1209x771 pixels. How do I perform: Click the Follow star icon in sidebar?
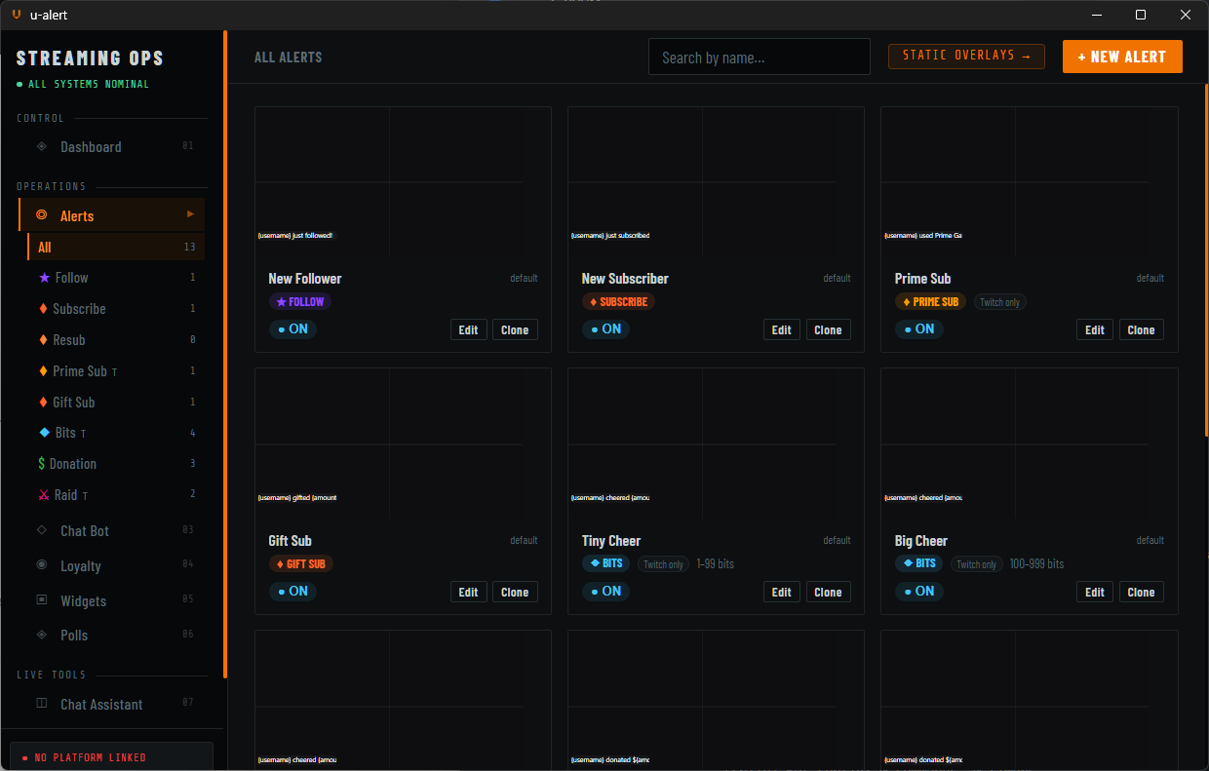click(x=44, y=278)
